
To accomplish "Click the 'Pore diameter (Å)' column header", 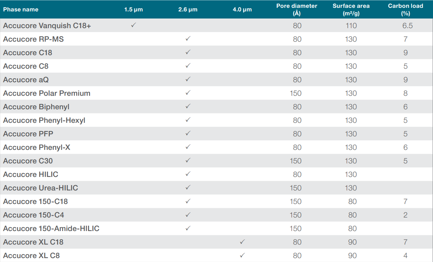I will [297, 10].
